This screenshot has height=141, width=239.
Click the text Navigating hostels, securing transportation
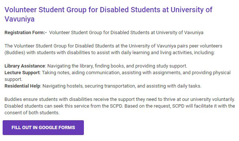(x=89, y=86)
